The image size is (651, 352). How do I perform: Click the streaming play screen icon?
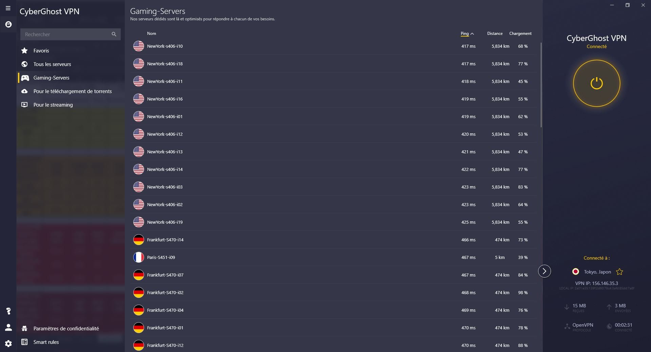pyautogui.click(x=24, y=105)
